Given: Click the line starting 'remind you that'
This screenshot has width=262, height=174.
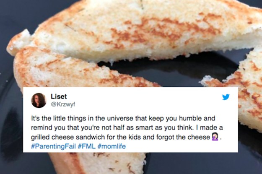Looking at the screenshot, I should pos(127,128).
